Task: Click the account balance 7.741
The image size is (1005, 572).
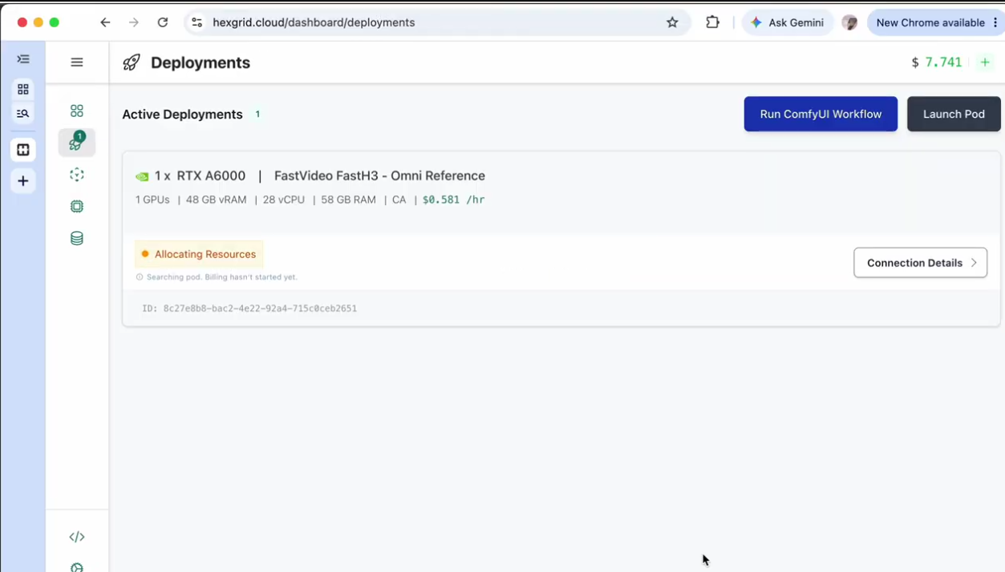Action: 943,62
